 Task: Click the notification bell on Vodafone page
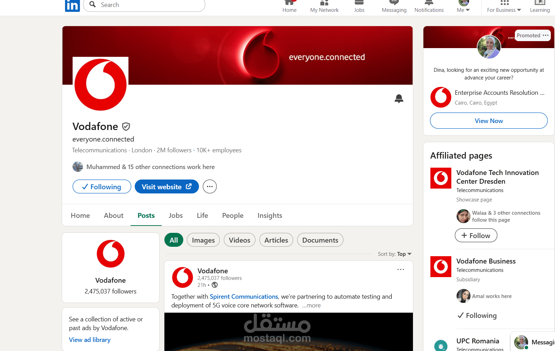pyautogui.click(x=399, y=99)
